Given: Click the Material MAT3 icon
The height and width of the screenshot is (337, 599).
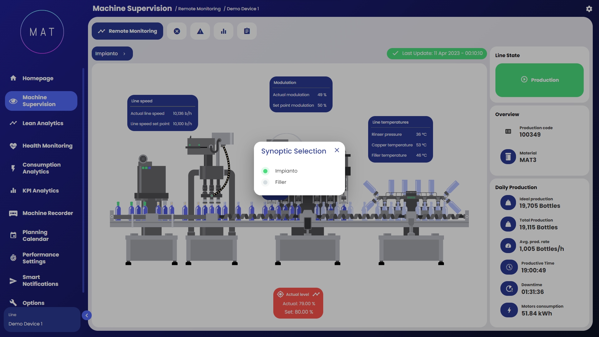Looking at the screenshot, I should pos(508,157).
